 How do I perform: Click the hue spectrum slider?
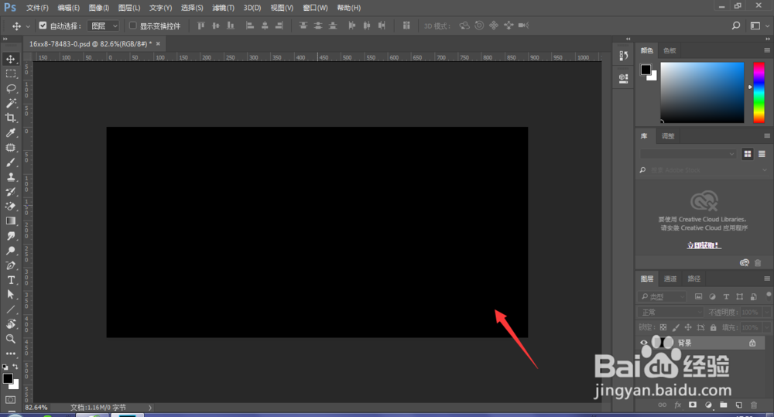coord(759,92)
